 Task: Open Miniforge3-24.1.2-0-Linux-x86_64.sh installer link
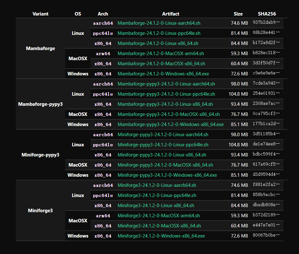(156, 206)
